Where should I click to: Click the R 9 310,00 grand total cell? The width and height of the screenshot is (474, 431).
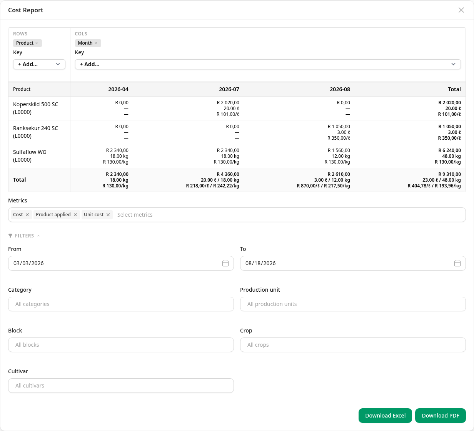pos(449,174)
